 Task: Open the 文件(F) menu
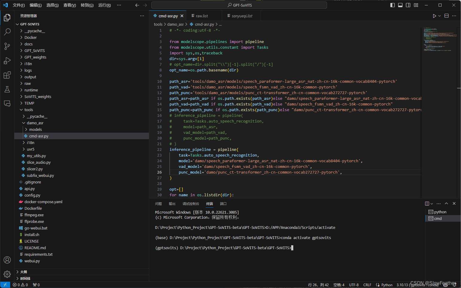[19, 5]
